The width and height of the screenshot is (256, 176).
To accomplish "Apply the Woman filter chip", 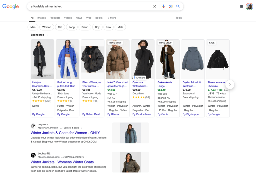I will click(x=47, y=27).
